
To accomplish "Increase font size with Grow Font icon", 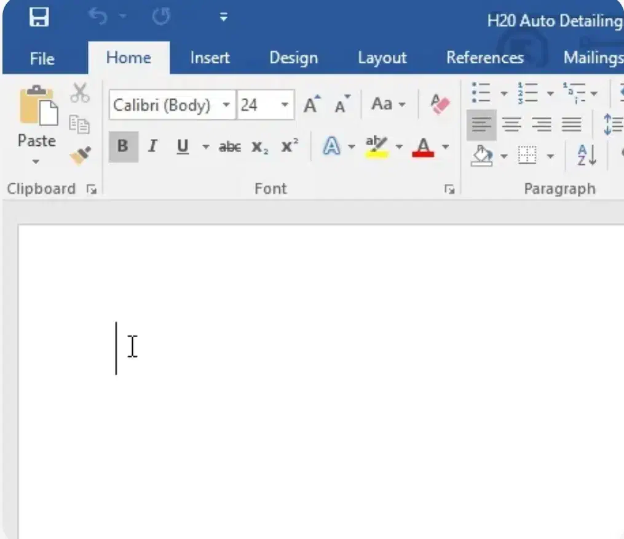I will pyautogui.click(x=312, y=105).
